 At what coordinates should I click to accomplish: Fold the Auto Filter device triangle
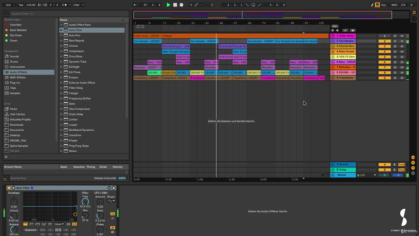(13, 188)
